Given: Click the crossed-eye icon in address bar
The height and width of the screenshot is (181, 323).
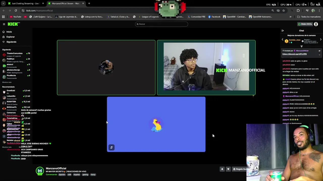Looking at the screenshot, I should (278, 11).
